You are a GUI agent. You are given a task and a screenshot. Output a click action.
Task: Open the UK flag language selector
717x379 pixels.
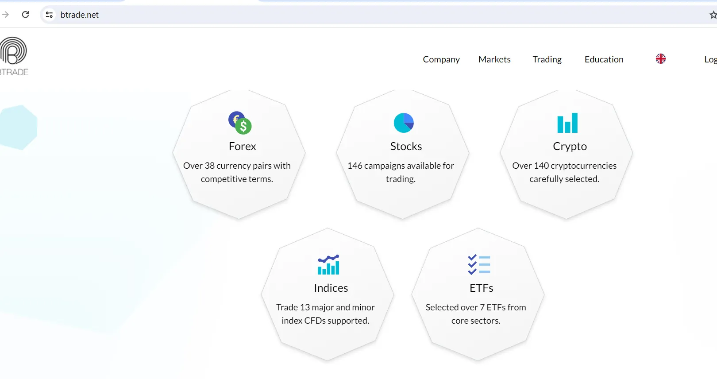coord(661,59)
